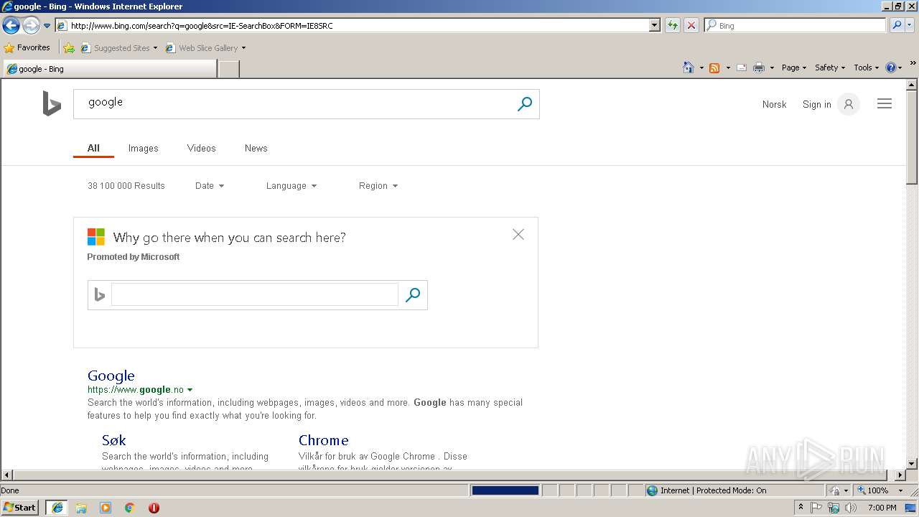The image size is (919, 517).
Task: Select the All results tab
Action: pyautogui.click(x=93, y=148)
